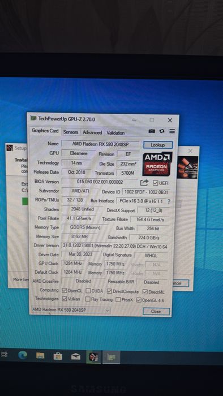
Task: Switch to the Validation tab
Action: click(115, 133)
